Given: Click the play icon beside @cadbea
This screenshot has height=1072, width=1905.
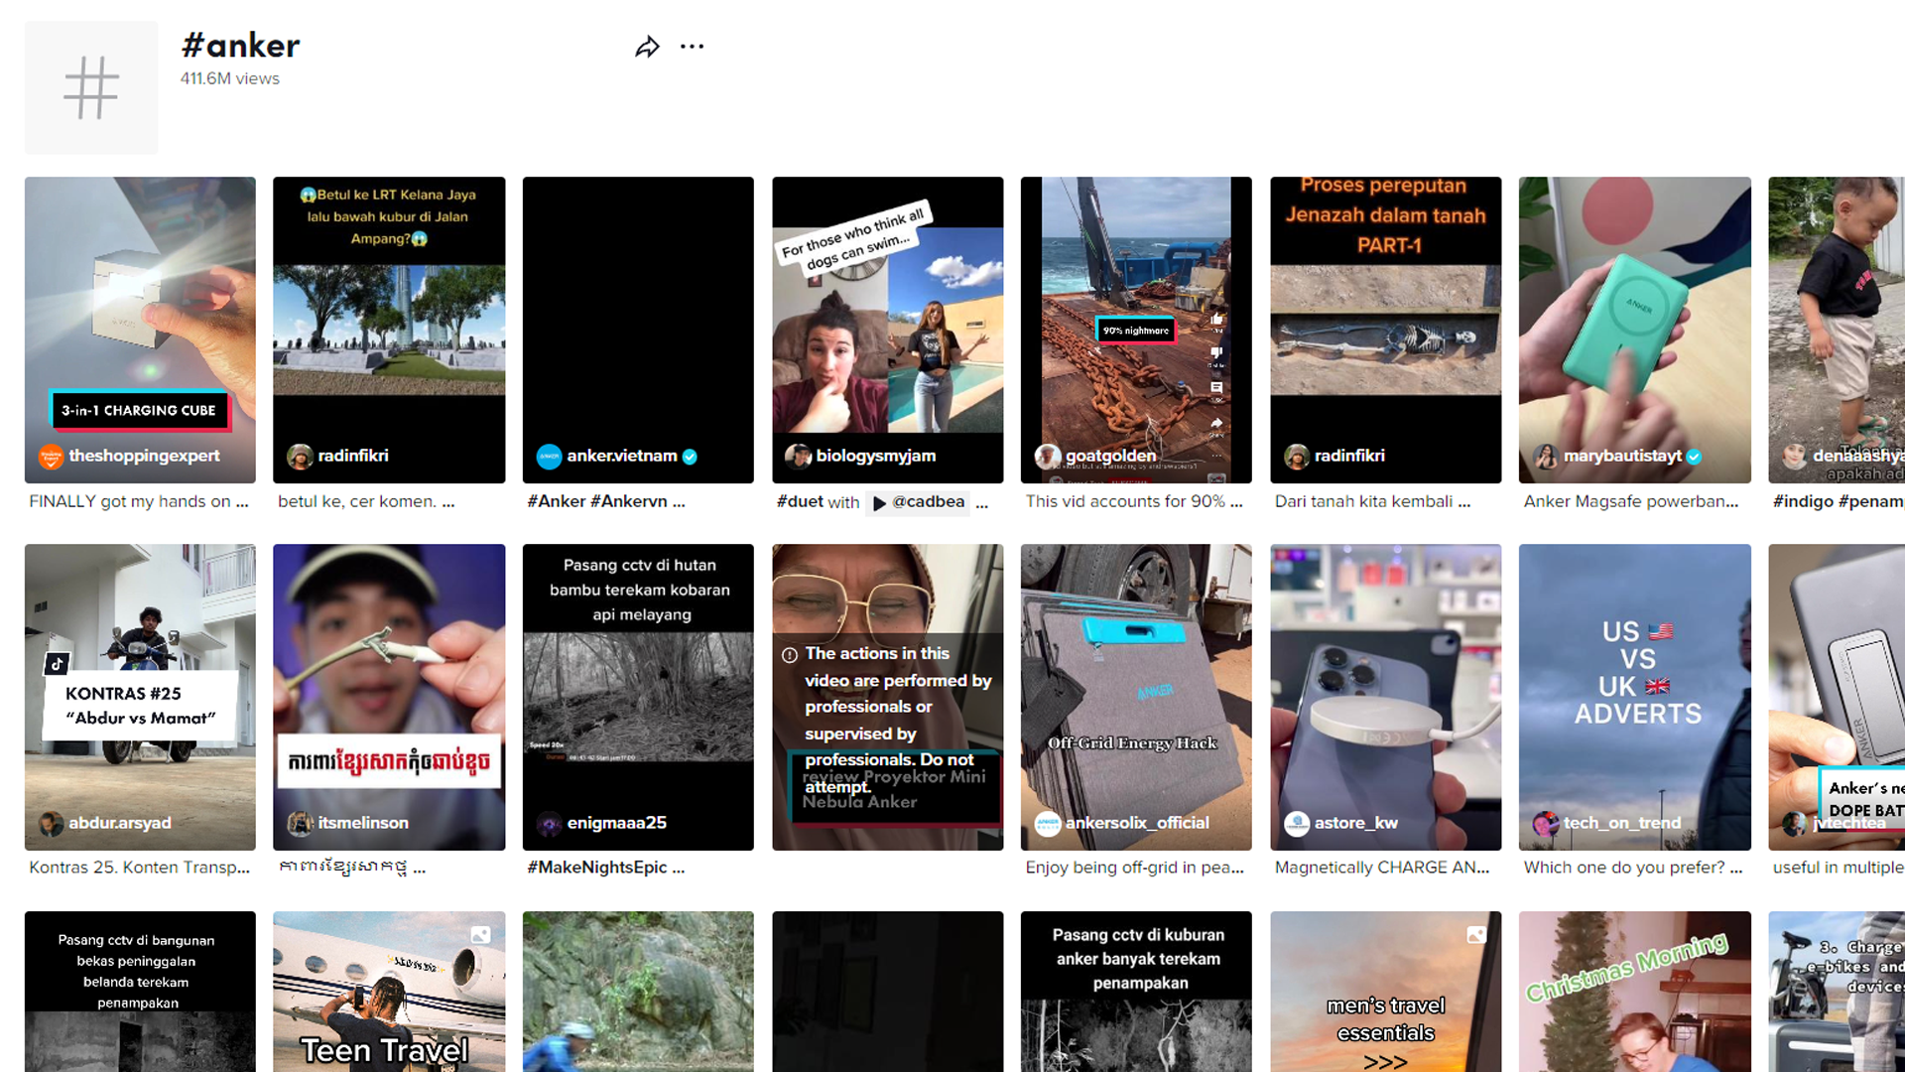Looking at the screenshot, I should (x=879, y=503).
